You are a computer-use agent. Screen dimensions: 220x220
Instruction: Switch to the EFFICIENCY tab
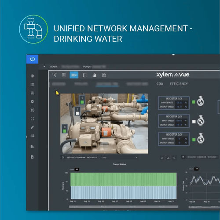point(179,84)
